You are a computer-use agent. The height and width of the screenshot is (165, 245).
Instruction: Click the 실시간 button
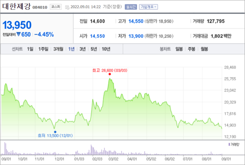tap(131, 7)
